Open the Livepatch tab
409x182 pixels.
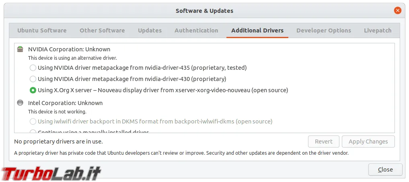pyautogui.click(x=378, y=30)
